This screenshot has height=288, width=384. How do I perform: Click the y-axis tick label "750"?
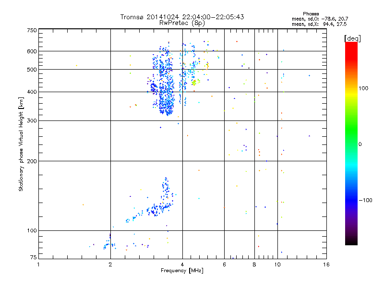click(x=32, y=30)
